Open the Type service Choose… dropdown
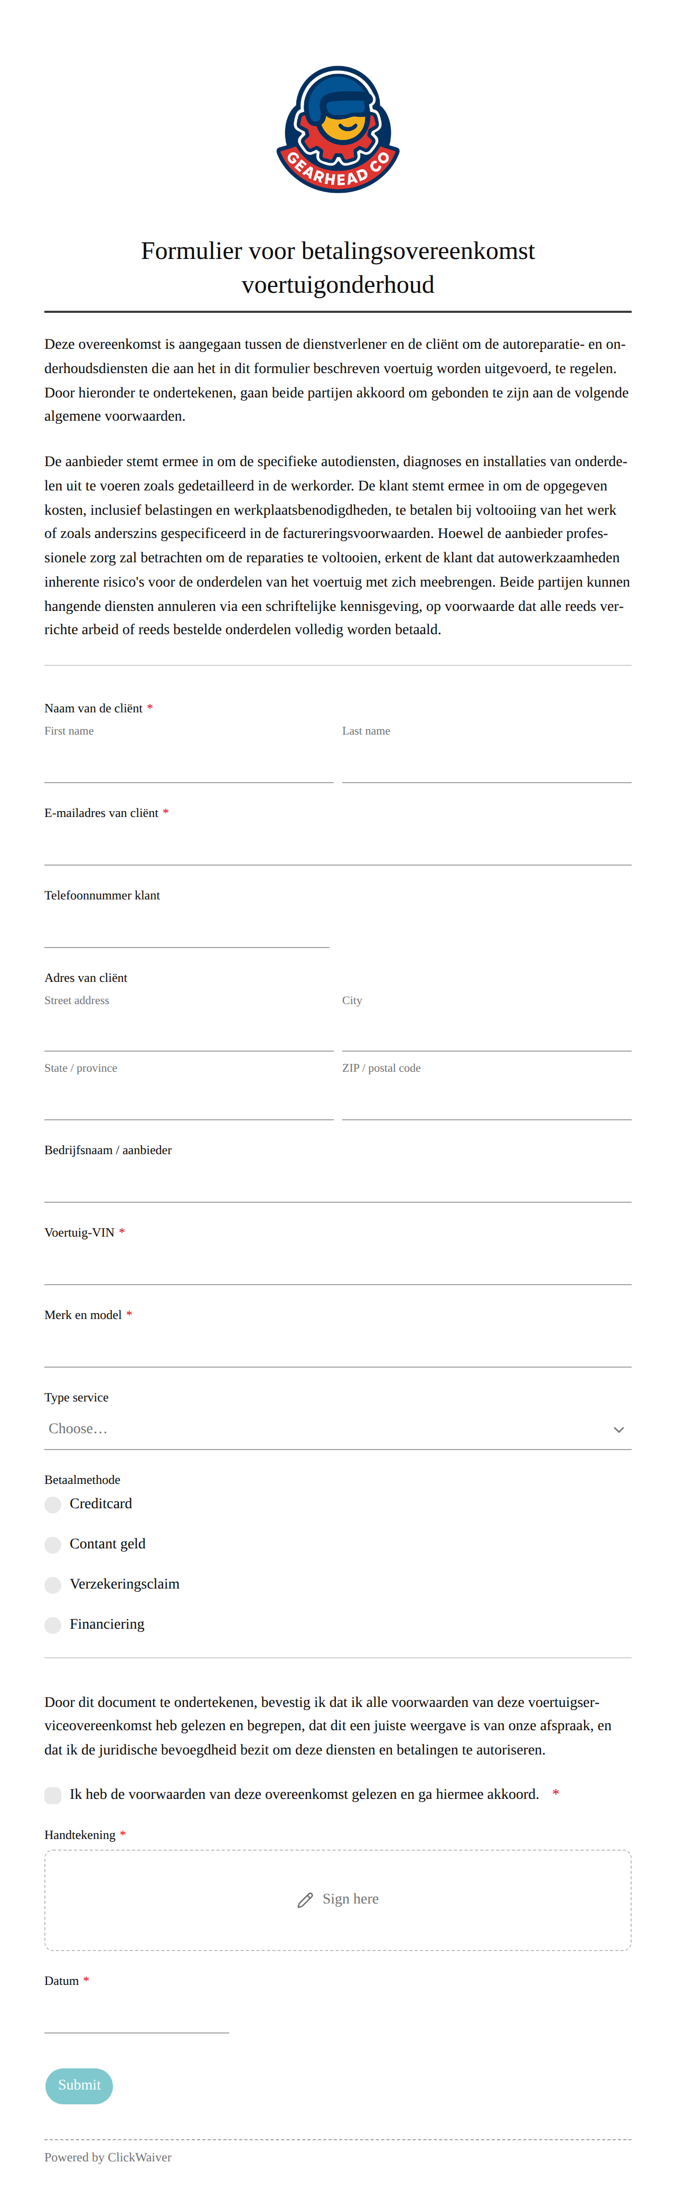Image resolution: width=676 pixels, height=2210 pixels. [x=338, y=1429]
